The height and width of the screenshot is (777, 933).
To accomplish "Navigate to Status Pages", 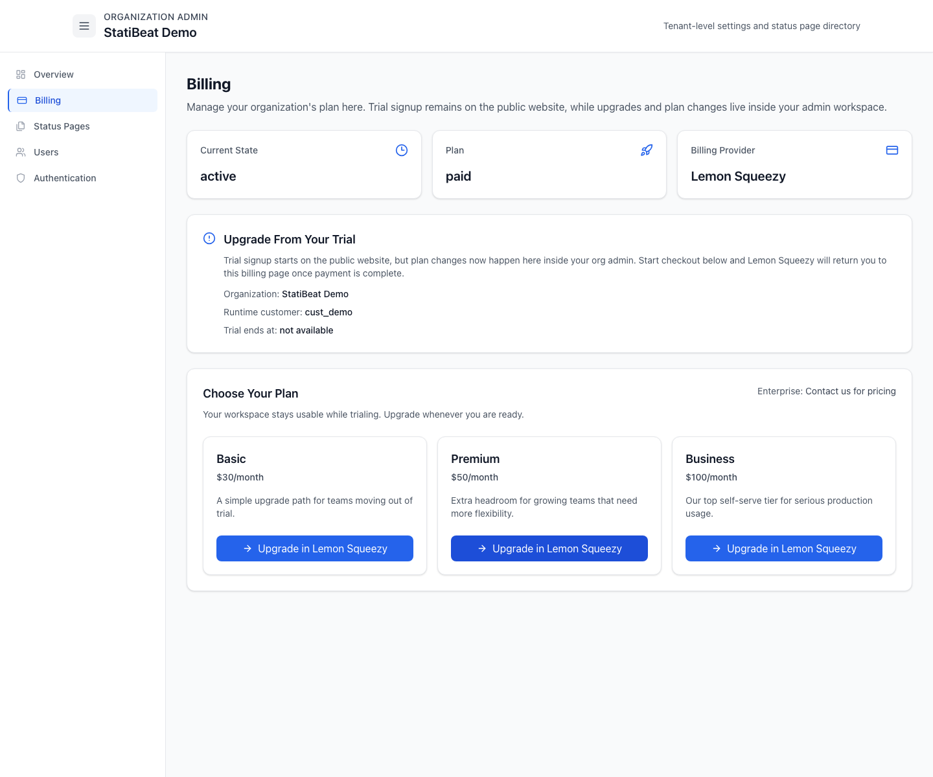I will coord(61,126).
